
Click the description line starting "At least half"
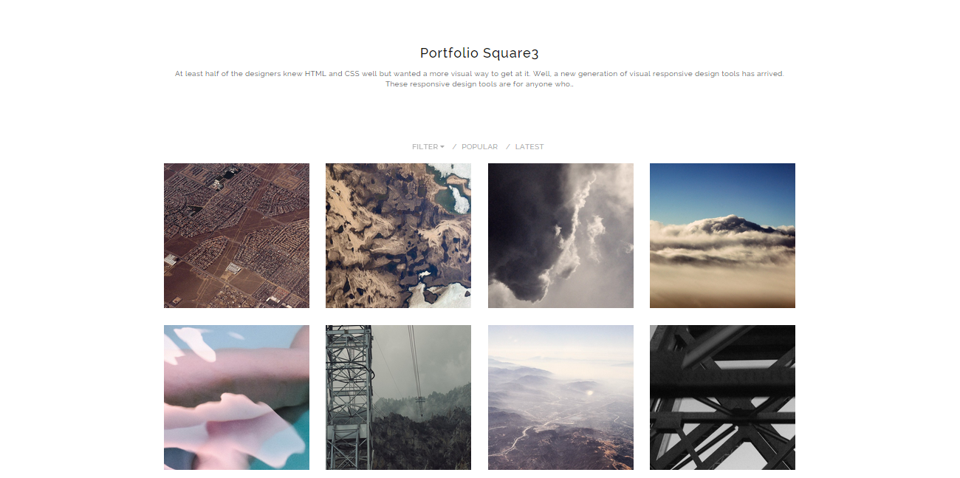(x=479, y=74)
